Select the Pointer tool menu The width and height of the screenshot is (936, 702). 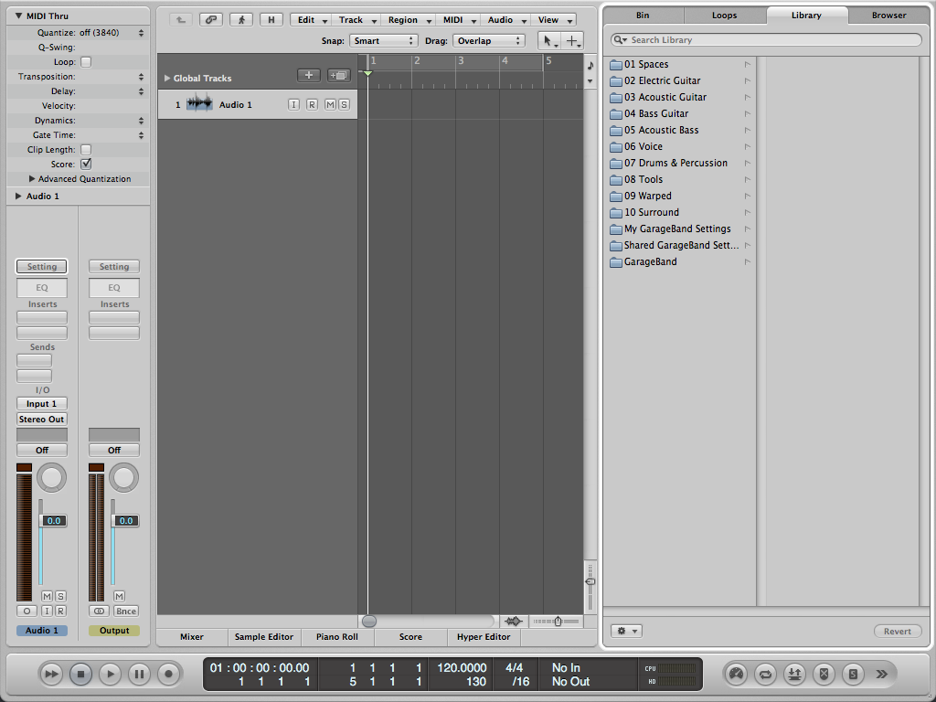click(x=549, y=41)
